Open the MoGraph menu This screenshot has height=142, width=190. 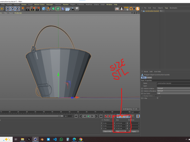[49, 4]
